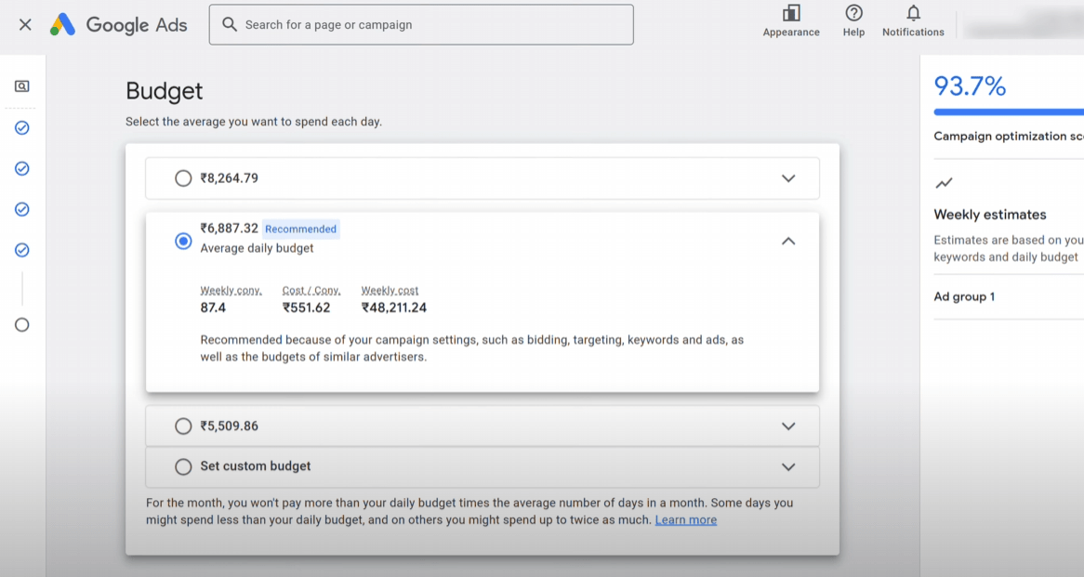1084x577 pixels.
Task: Choose the Set custom budget radio
Action: coord(183,466)
